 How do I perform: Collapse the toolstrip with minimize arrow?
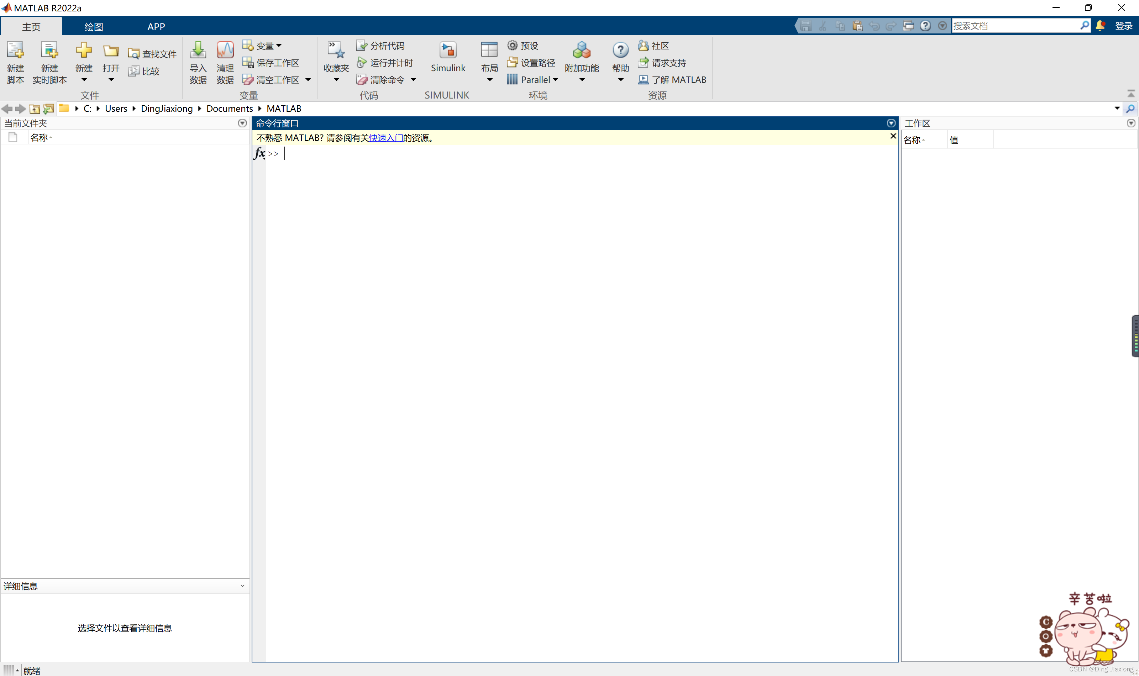[1131, 93]
